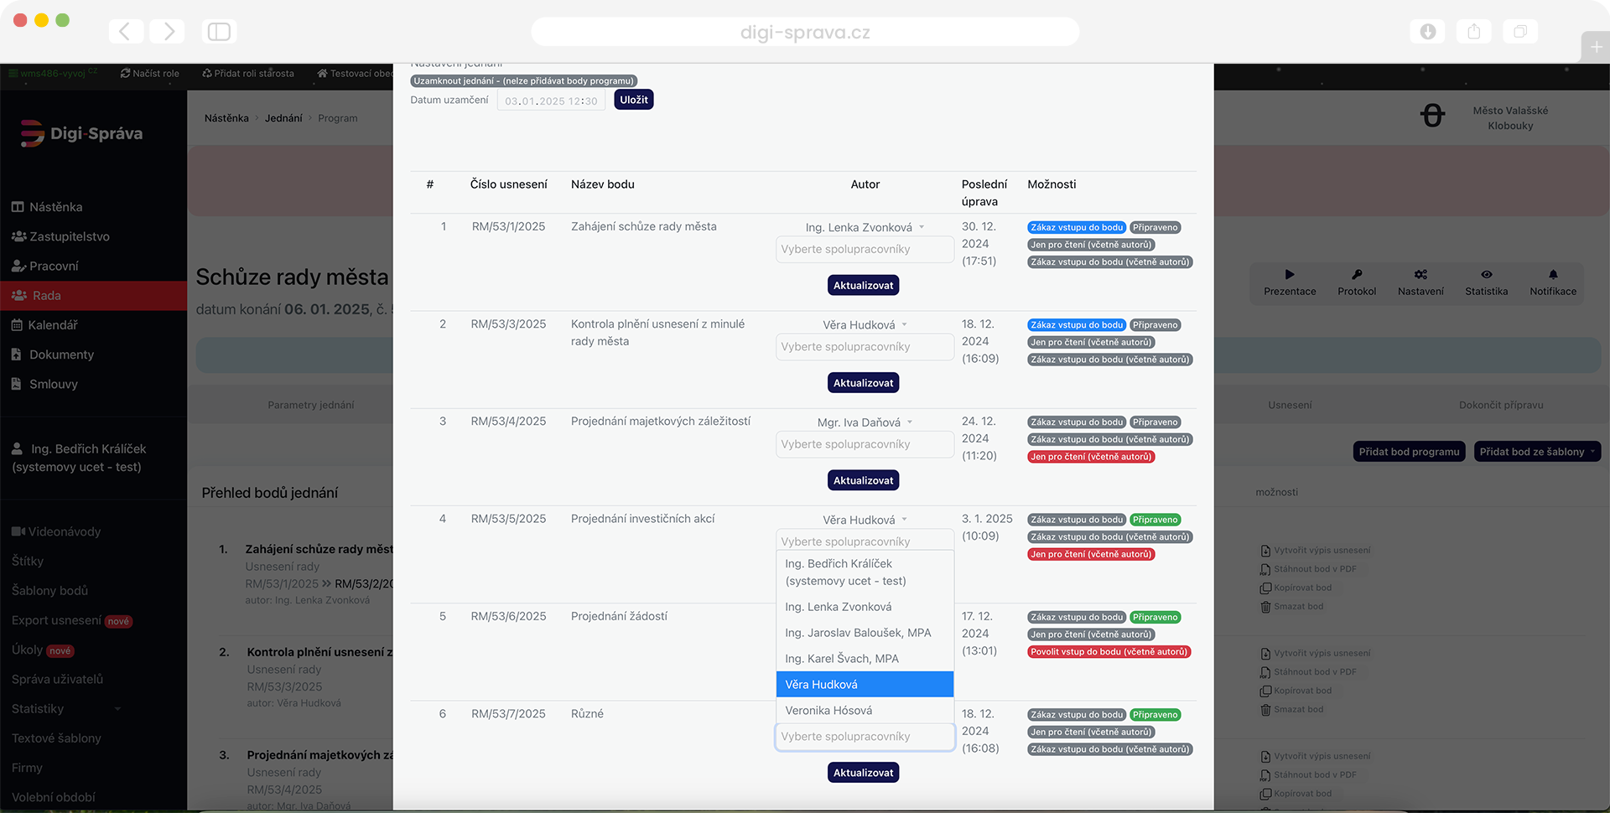Screen dimensions: 1610x813
Task: Toggle 'Uzamknout jednání' lock badge
Action: tap(523, 81)
